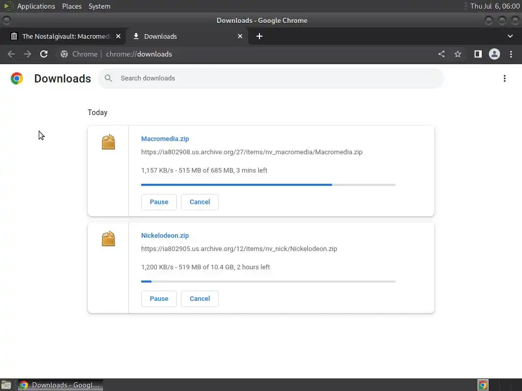Expand the tab search chevron
The height and width of the screenshot is (391, 522).
[510, 36]
